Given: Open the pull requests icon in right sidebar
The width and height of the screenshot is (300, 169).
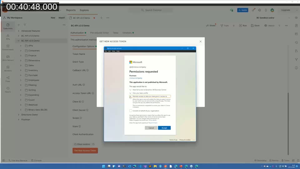Looking at the screenshot, I should pos(296,51).
